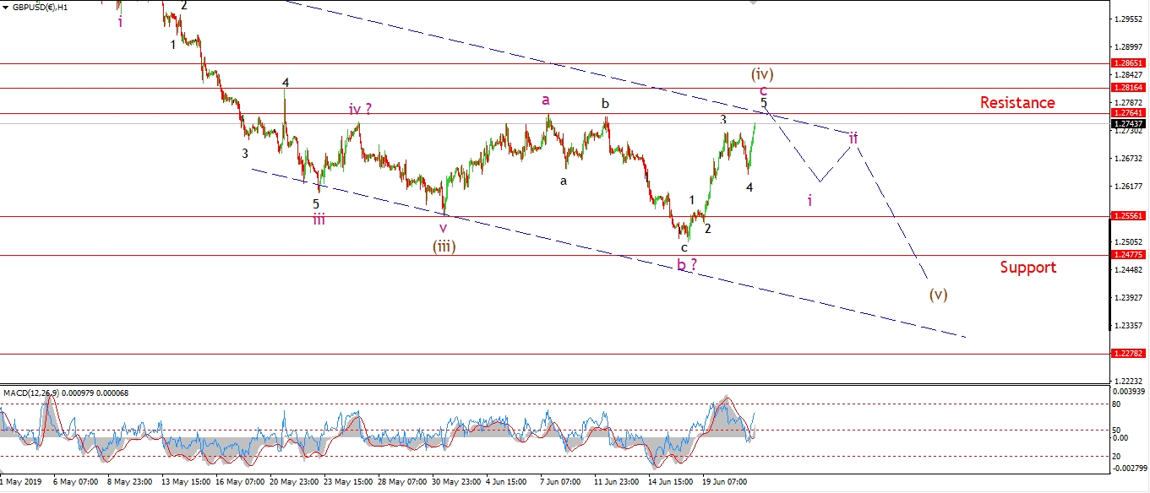Viewport: 1150px width, 493px height.
Task: Click the 1.24775 red price tag
Action: (x=1128, y=255)
